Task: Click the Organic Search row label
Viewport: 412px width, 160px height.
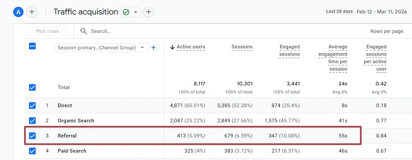Action: point(76,121)
